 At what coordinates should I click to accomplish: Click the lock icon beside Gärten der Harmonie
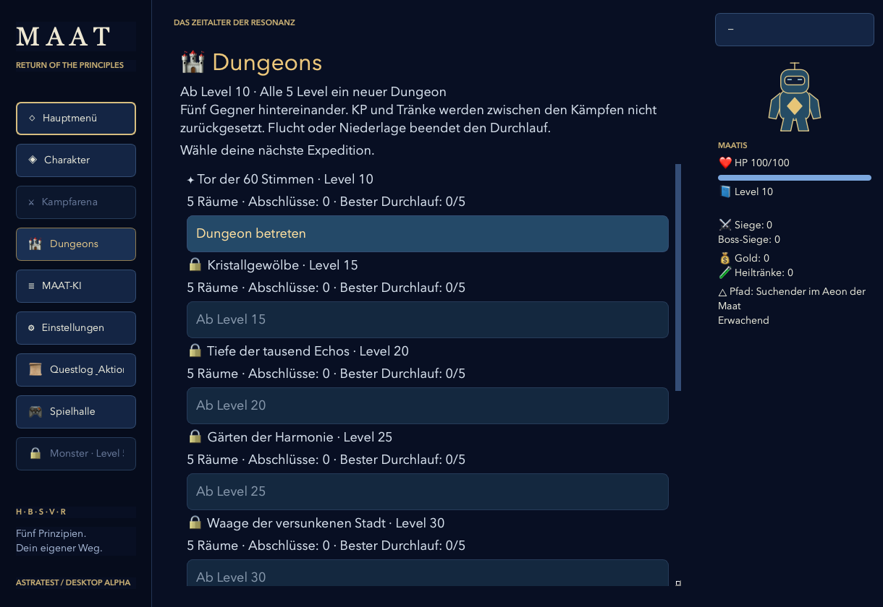click(x=195, y=437)
